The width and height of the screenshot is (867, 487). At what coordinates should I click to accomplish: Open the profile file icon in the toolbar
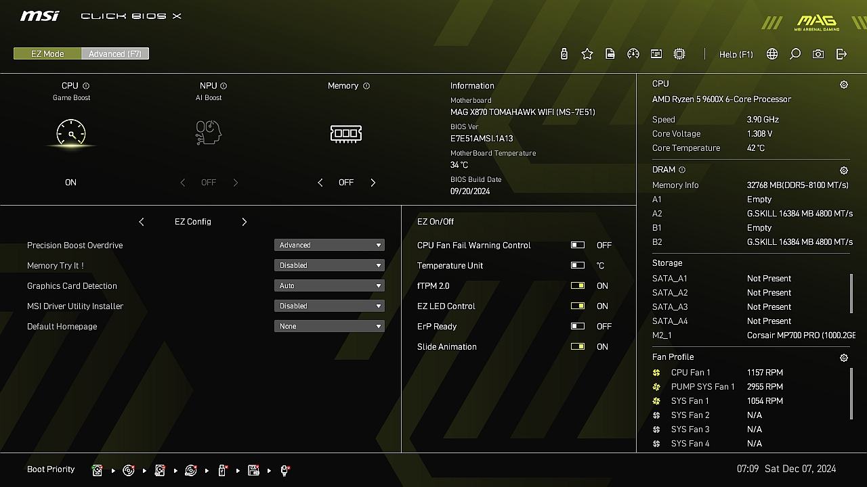[610, 54]
